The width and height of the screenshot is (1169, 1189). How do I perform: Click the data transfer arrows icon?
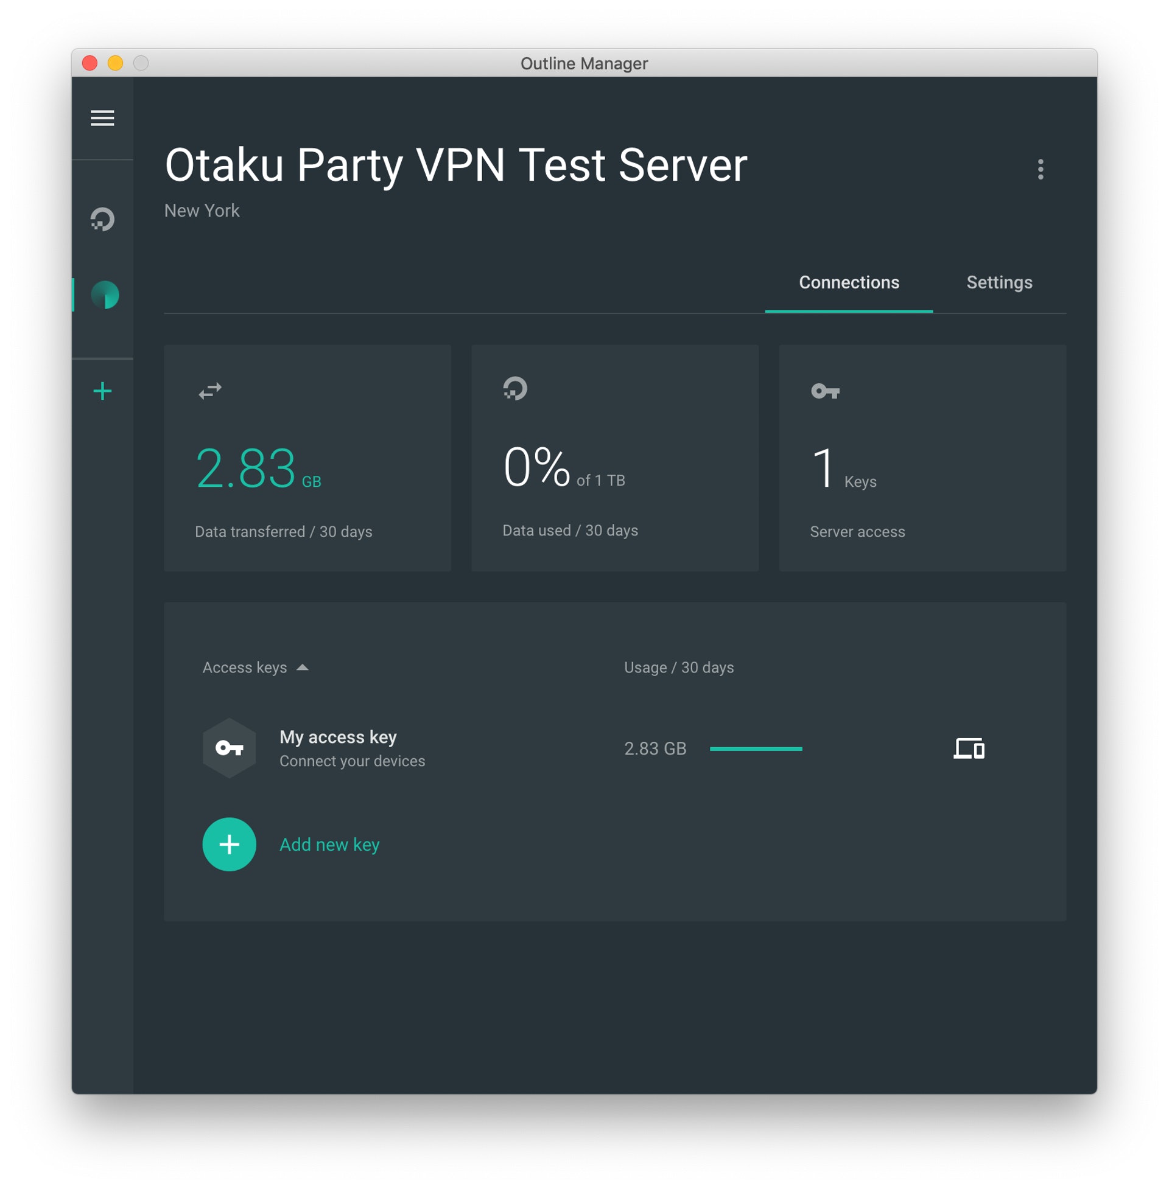tap(210, 390)
